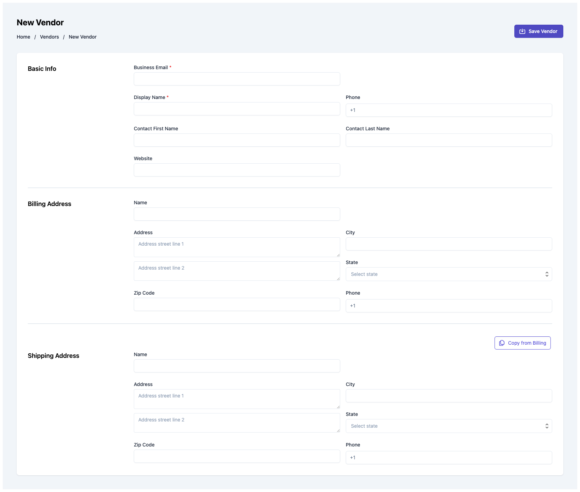Click the Save Vendor button
Image resolution: width=580 pixels, height=492 pixels.
pyautogui.click(x=538, y=31)
